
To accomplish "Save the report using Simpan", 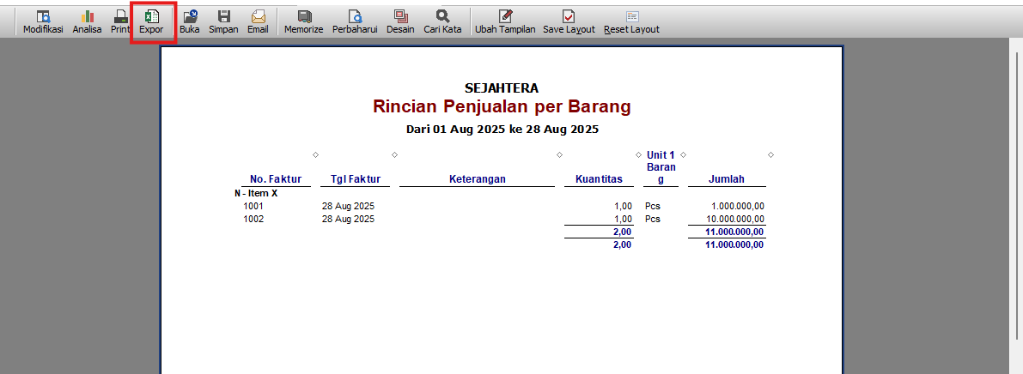I will tap(223, 21).
